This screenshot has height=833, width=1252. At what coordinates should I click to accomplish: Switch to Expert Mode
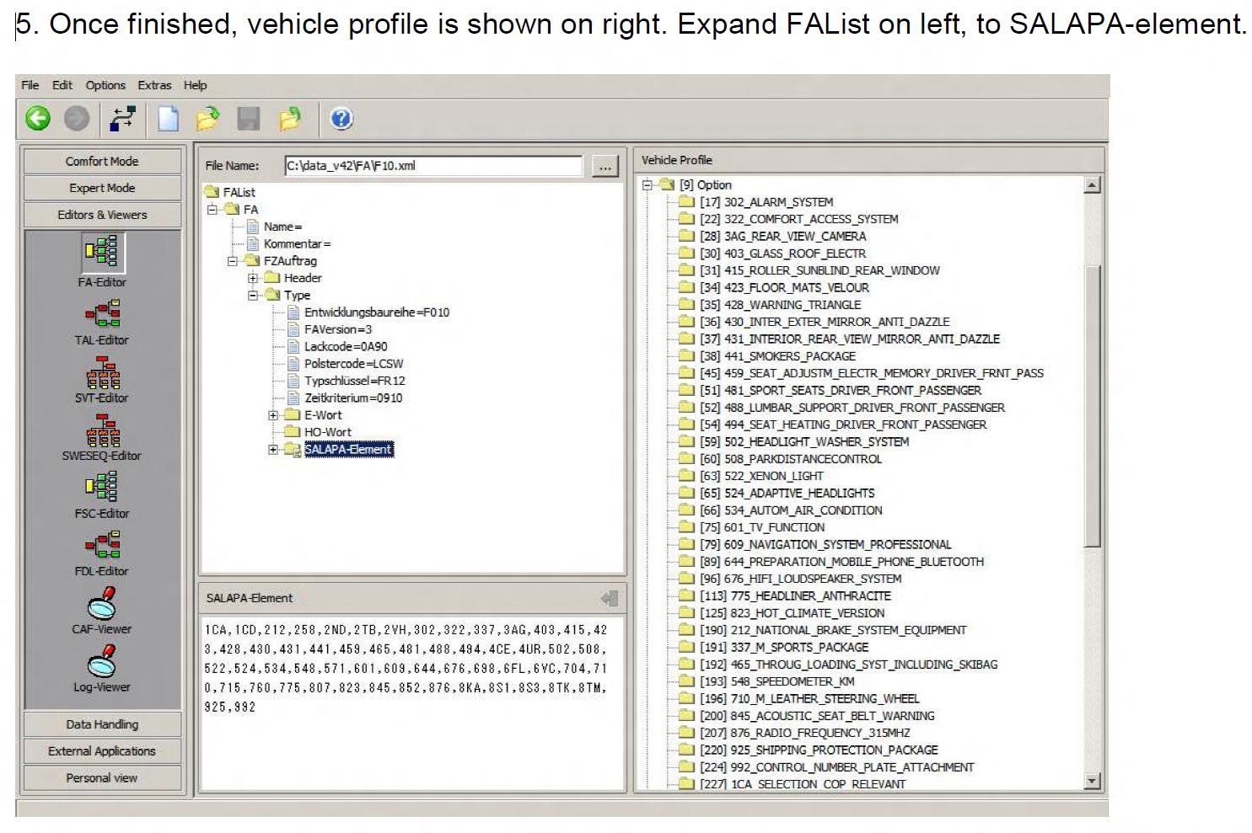pos(102,188)
